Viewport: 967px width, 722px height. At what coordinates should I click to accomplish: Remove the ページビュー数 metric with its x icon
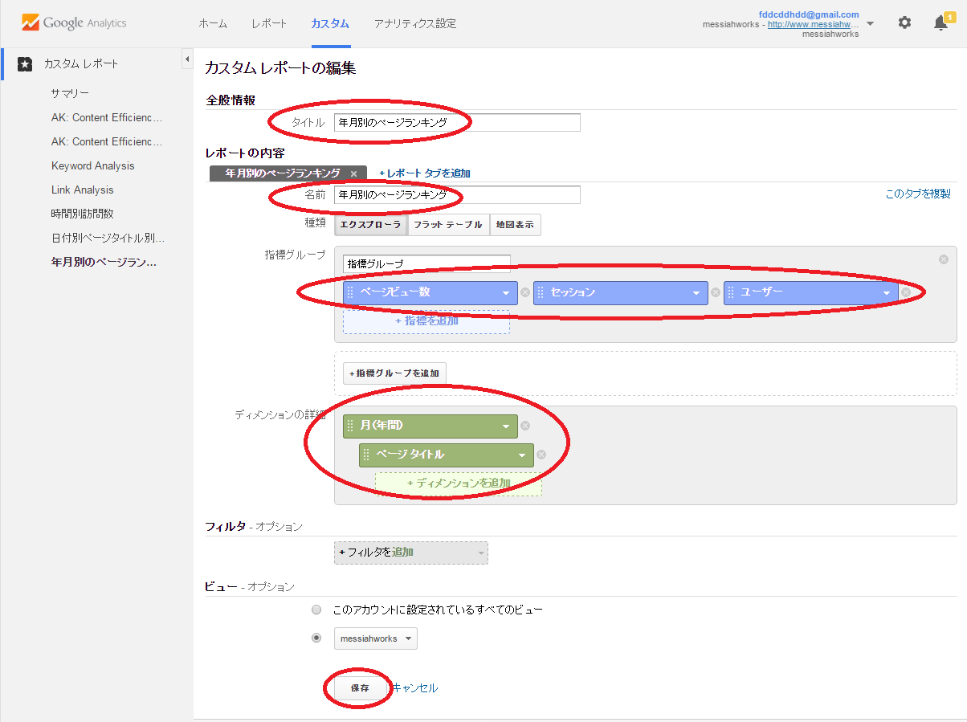[525, 292]
